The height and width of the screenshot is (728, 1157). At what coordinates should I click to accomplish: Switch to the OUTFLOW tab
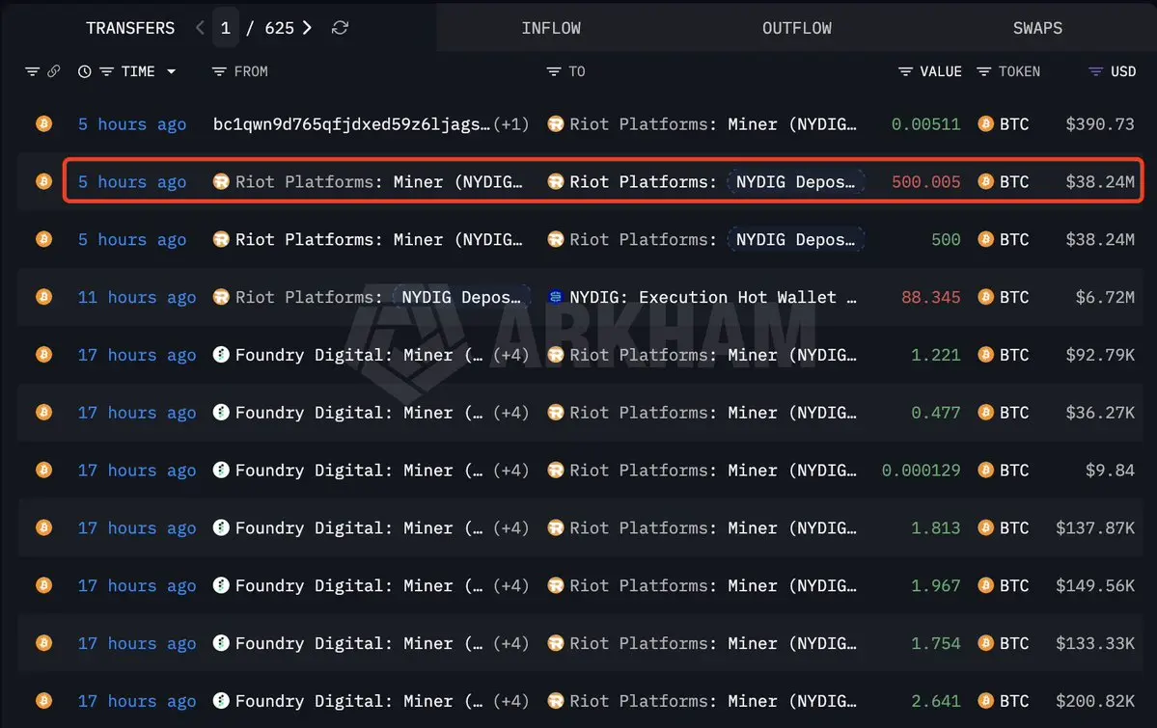click(x=797, y=28)
